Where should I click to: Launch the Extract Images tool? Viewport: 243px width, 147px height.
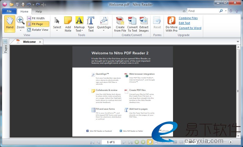pyautogui.click(x=144, y=21)
